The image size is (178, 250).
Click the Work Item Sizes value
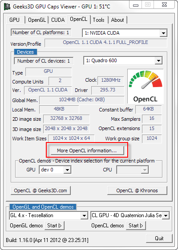72,139
